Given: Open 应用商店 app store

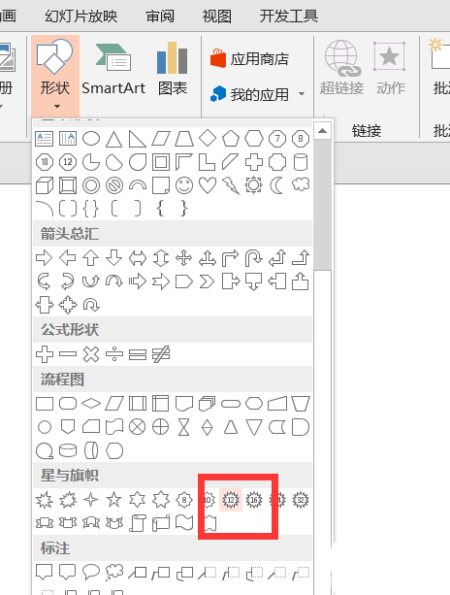Looking at the screenshot, I should 249,59.
